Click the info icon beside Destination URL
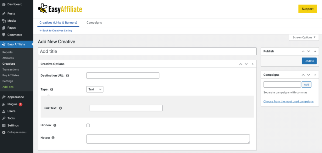This screenshot has width=322, height=153. point(68,75)
